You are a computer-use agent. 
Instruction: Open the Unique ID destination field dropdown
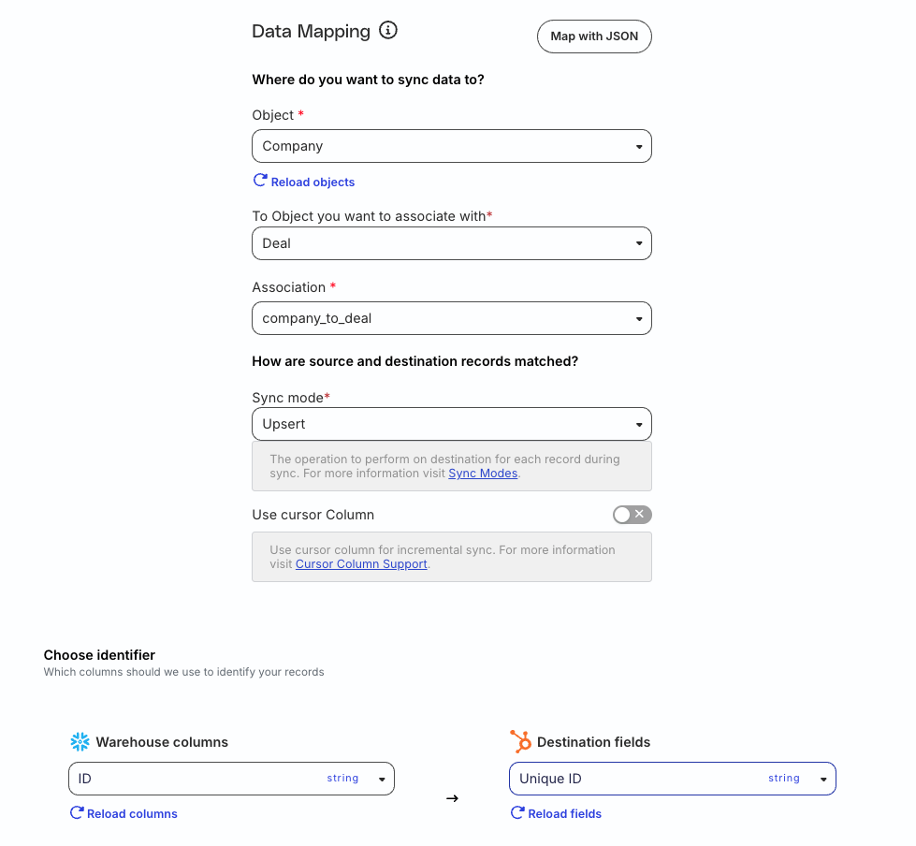(x=673, y=779)
